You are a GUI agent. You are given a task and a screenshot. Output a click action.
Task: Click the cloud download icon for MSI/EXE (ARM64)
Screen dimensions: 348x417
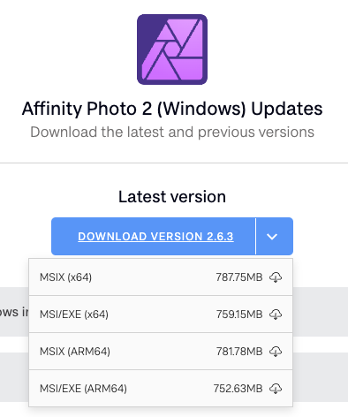click(276, 389)
